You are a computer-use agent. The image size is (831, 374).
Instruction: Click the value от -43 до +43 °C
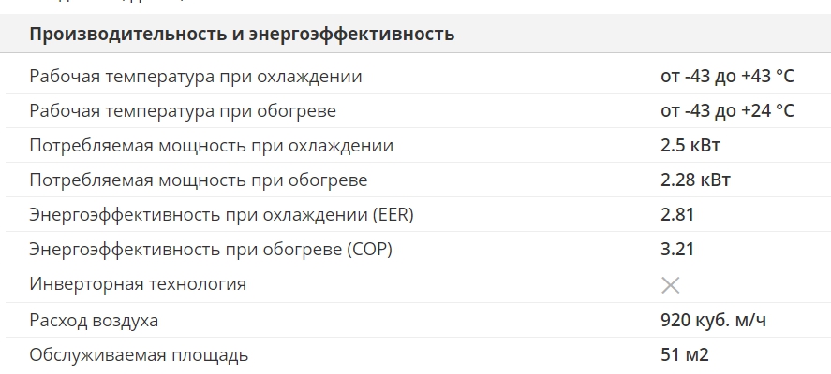pos(727,76)
